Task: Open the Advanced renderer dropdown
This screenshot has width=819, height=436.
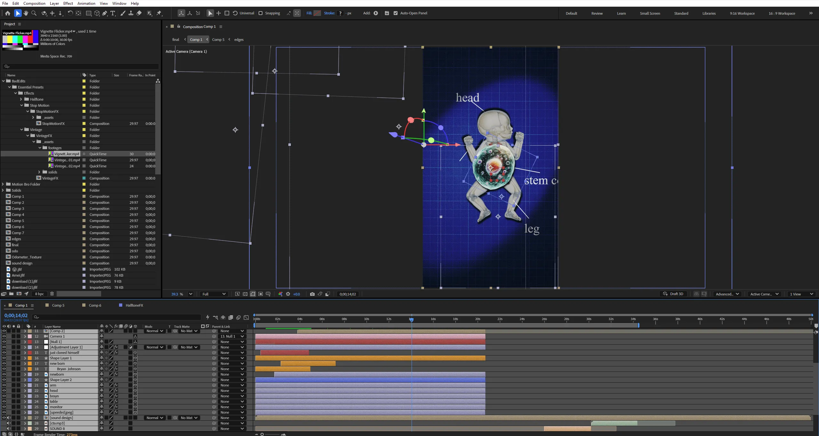Action: [727, 294]
